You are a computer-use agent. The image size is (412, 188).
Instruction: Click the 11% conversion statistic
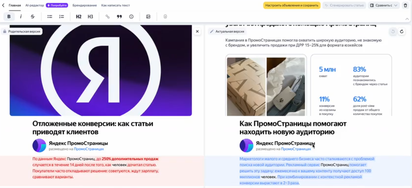click(x=327, y=106)
